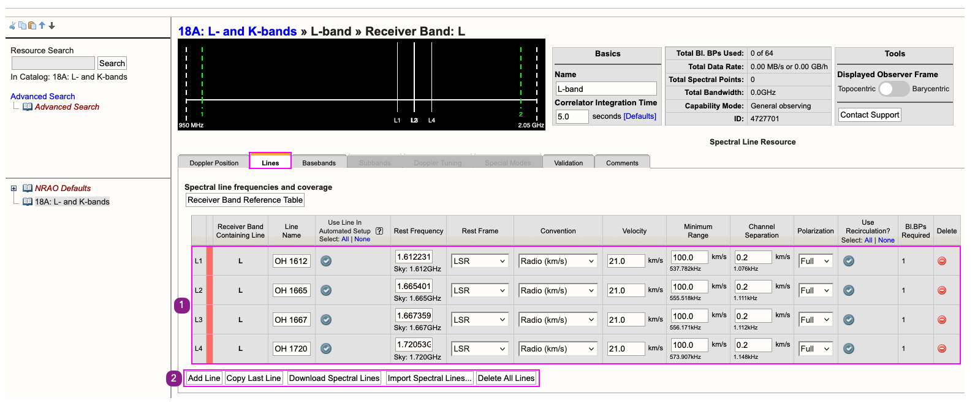The height and width of the screenshot is (403, 975).
Task: Delete the OH 1612 line via red icon
Action: tap(942, 261)
